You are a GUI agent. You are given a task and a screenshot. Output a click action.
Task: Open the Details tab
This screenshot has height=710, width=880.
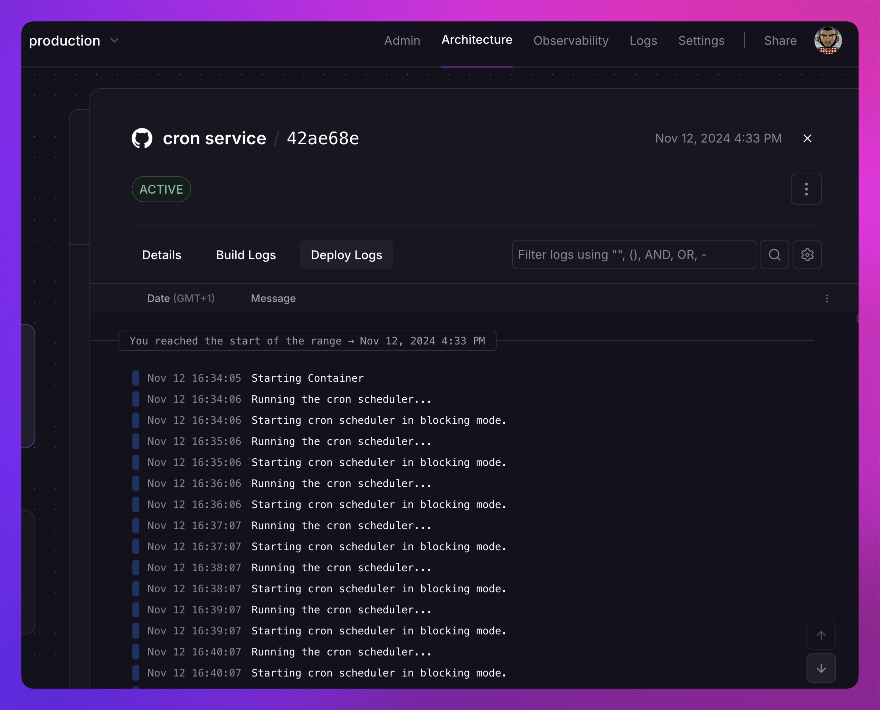coord(161,255)
